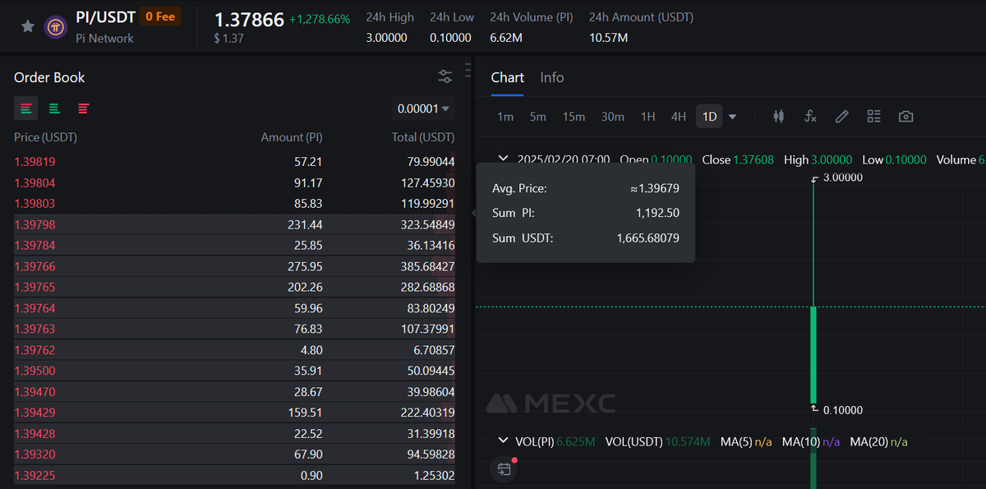Screen dimensions: 986x489
Task: Expand more timeframe options arrow
Action: tap(733, 117)
